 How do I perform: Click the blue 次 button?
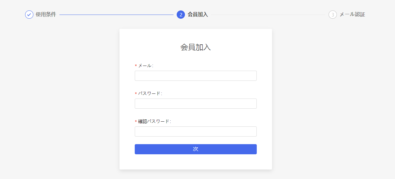point(196,149)
